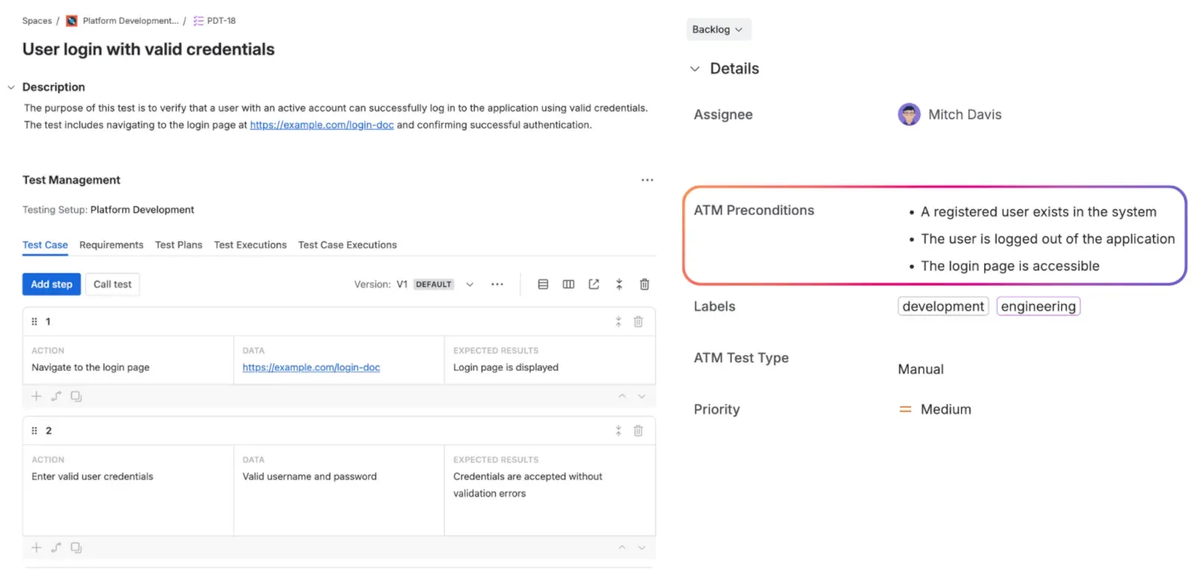Image resolution: width=1195 pixels, height=579 pixels.
Task: Click the trash icon in the test toolbar
Action: (x=644, y=284)
